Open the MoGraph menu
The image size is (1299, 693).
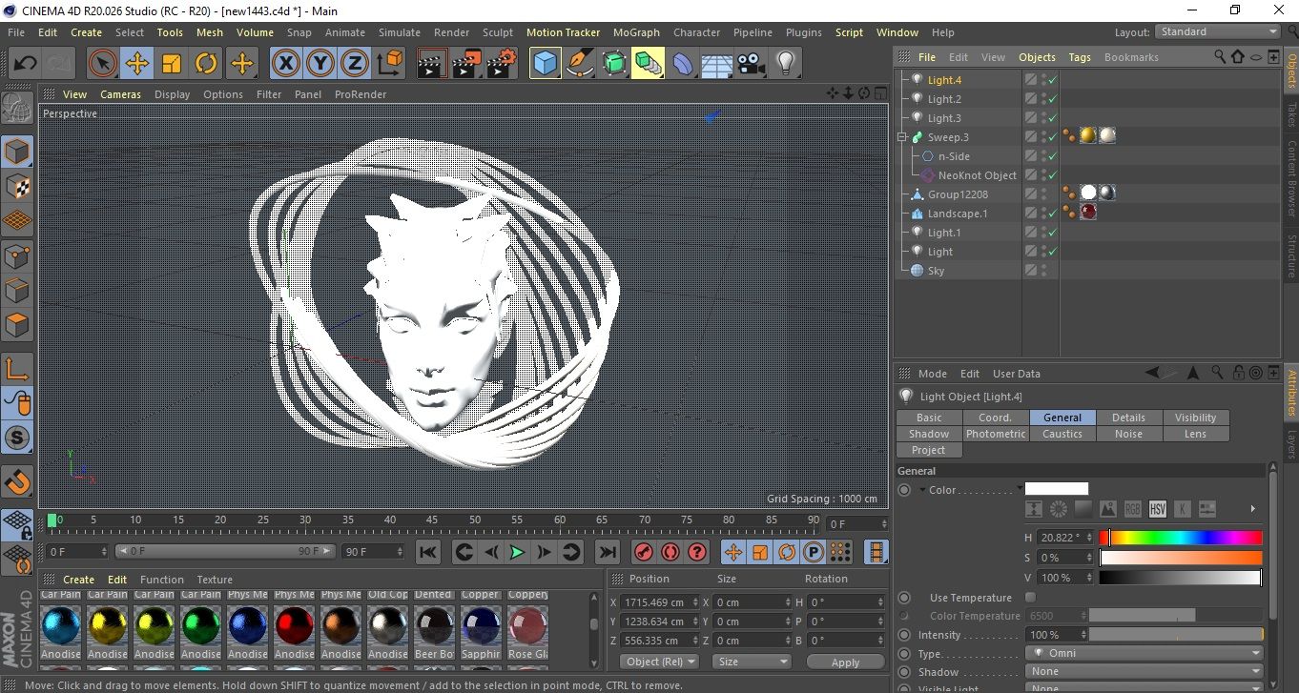pos(636,32)
